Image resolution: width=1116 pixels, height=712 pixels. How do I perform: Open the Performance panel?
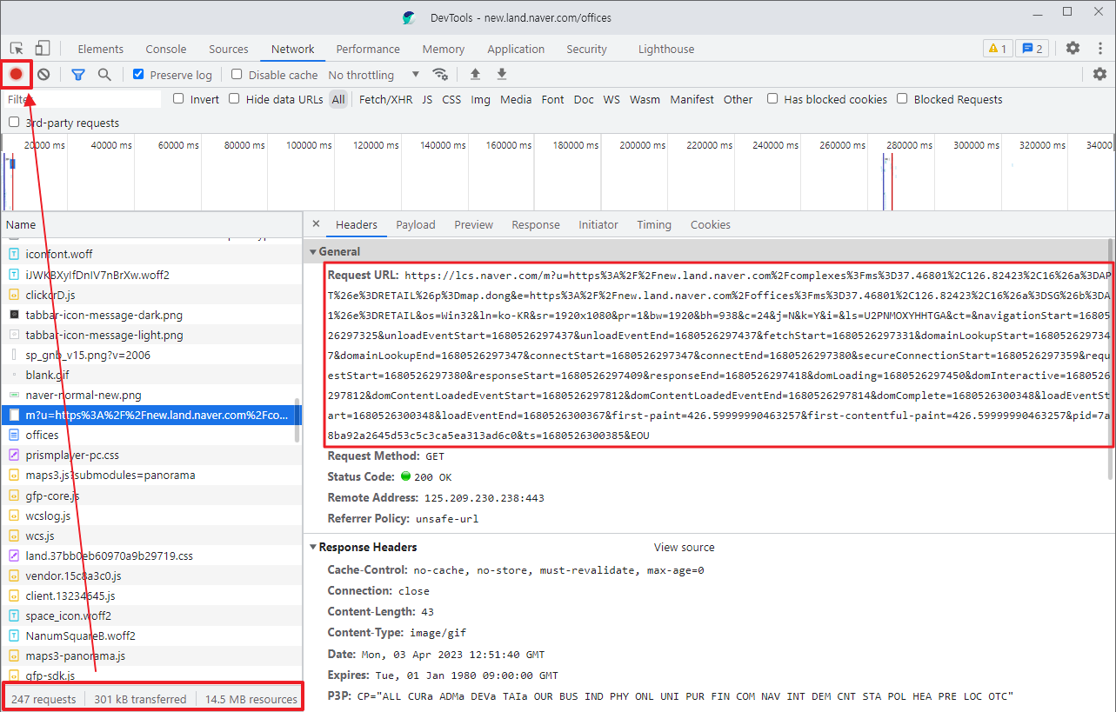(x=368, y=49)
